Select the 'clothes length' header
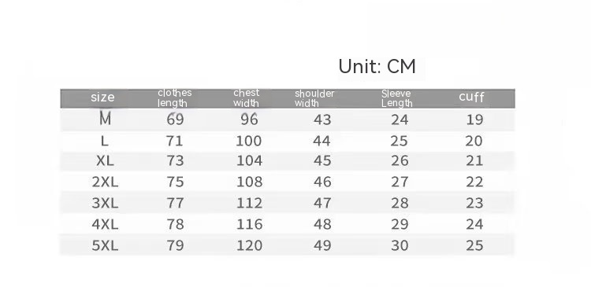The image size is (591, 287). (x=174, y=98)
